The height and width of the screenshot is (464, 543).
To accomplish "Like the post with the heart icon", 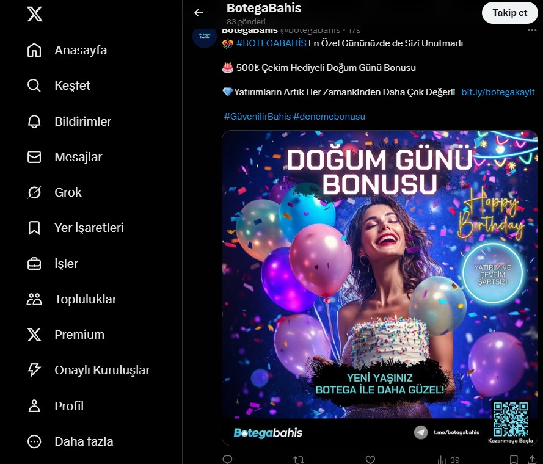I will click(370, 460).
